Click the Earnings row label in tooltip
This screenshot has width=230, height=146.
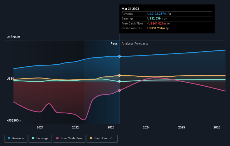pos(128,18)
